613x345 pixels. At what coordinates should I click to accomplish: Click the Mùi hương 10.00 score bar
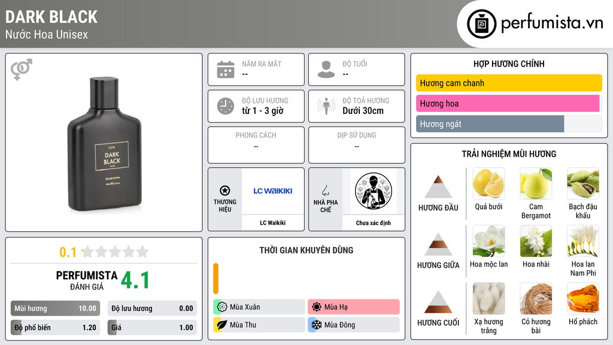click(55, 308)
